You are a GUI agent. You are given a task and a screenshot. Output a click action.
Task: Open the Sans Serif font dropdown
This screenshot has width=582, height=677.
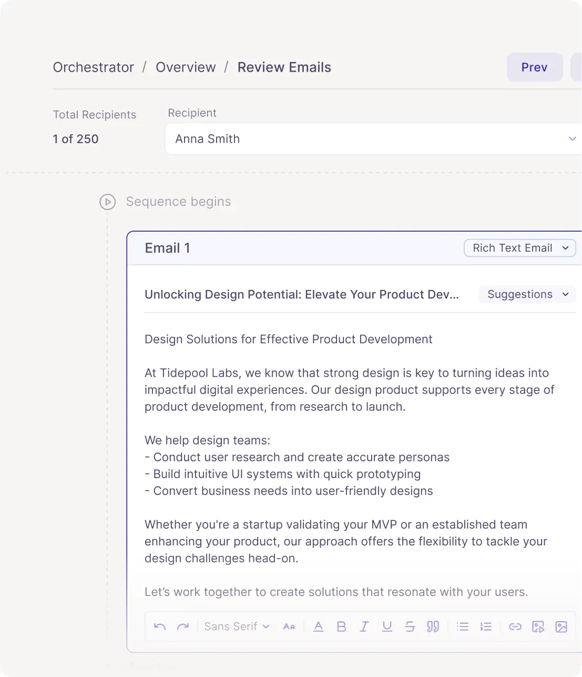click(x=237, y=626)
